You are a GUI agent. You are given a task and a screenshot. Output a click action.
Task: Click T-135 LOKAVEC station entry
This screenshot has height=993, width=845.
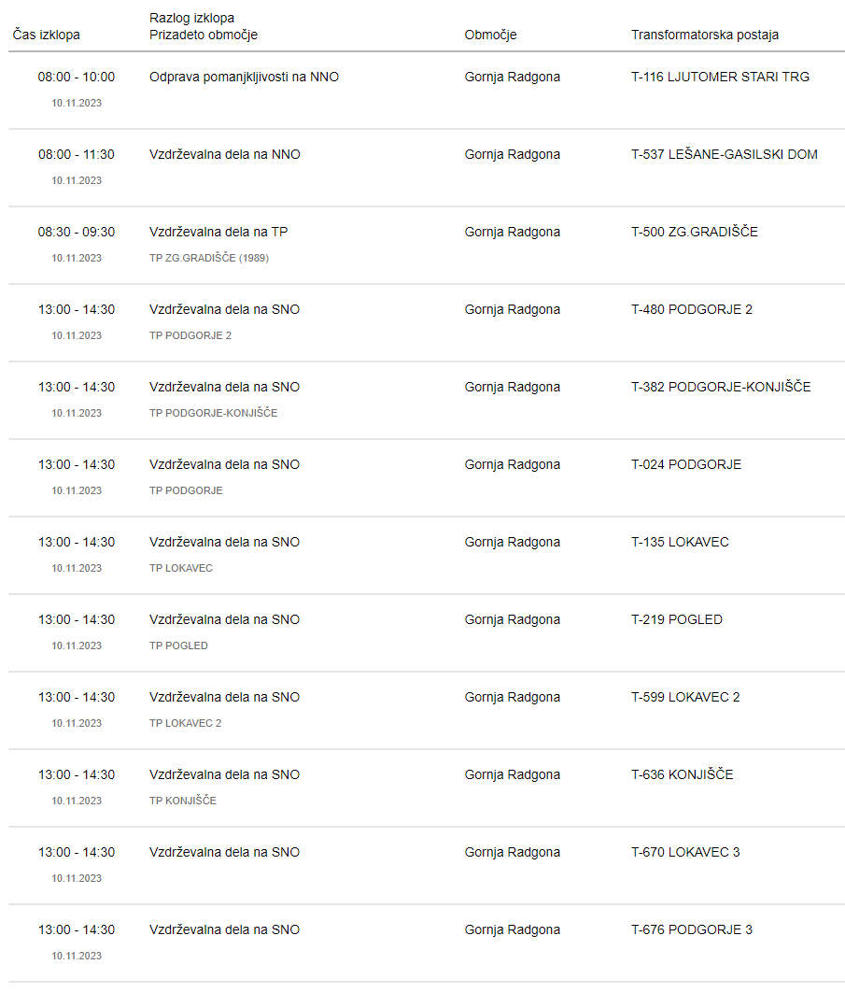pyautogui.click(x=680, y=542)
